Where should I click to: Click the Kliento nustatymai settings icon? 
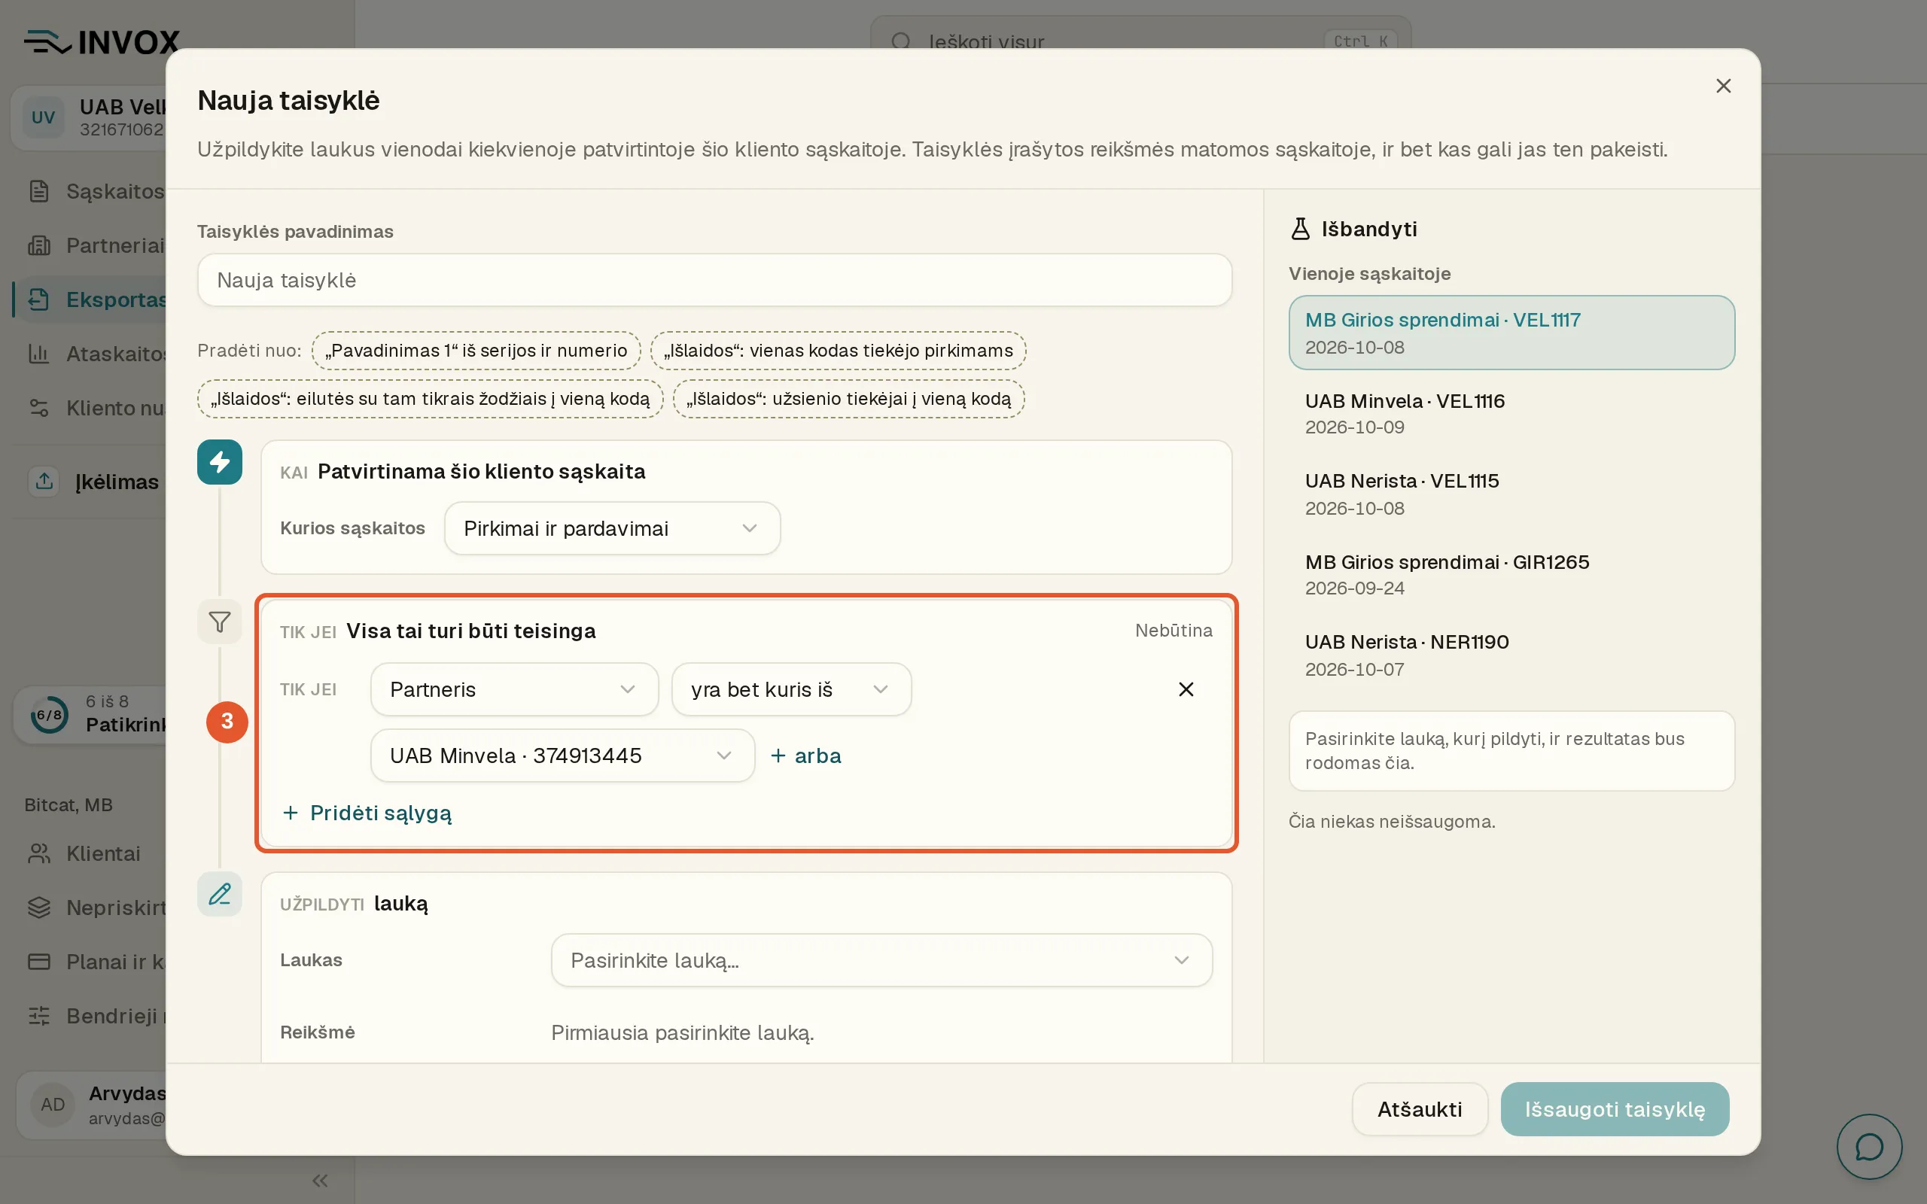[x=39, y=408]
